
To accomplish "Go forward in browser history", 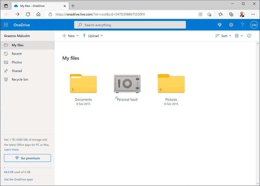I will 17,14.
